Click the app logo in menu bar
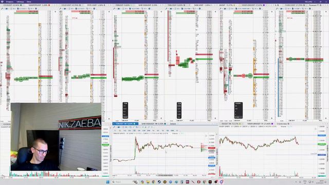Viewport: 329px width, 185px height. click(x=2, y=2)
